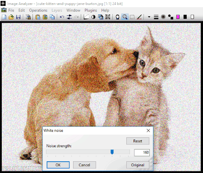
Task: Click the scanner/acquire icon in the toolbar
Action: [28, 17]
